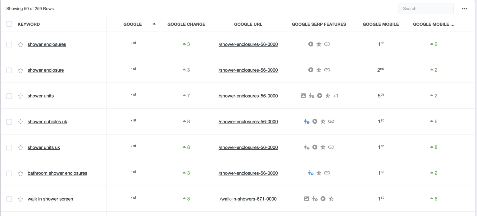
Task: Sort by the Google Change column header
Action: click(186, 24)
